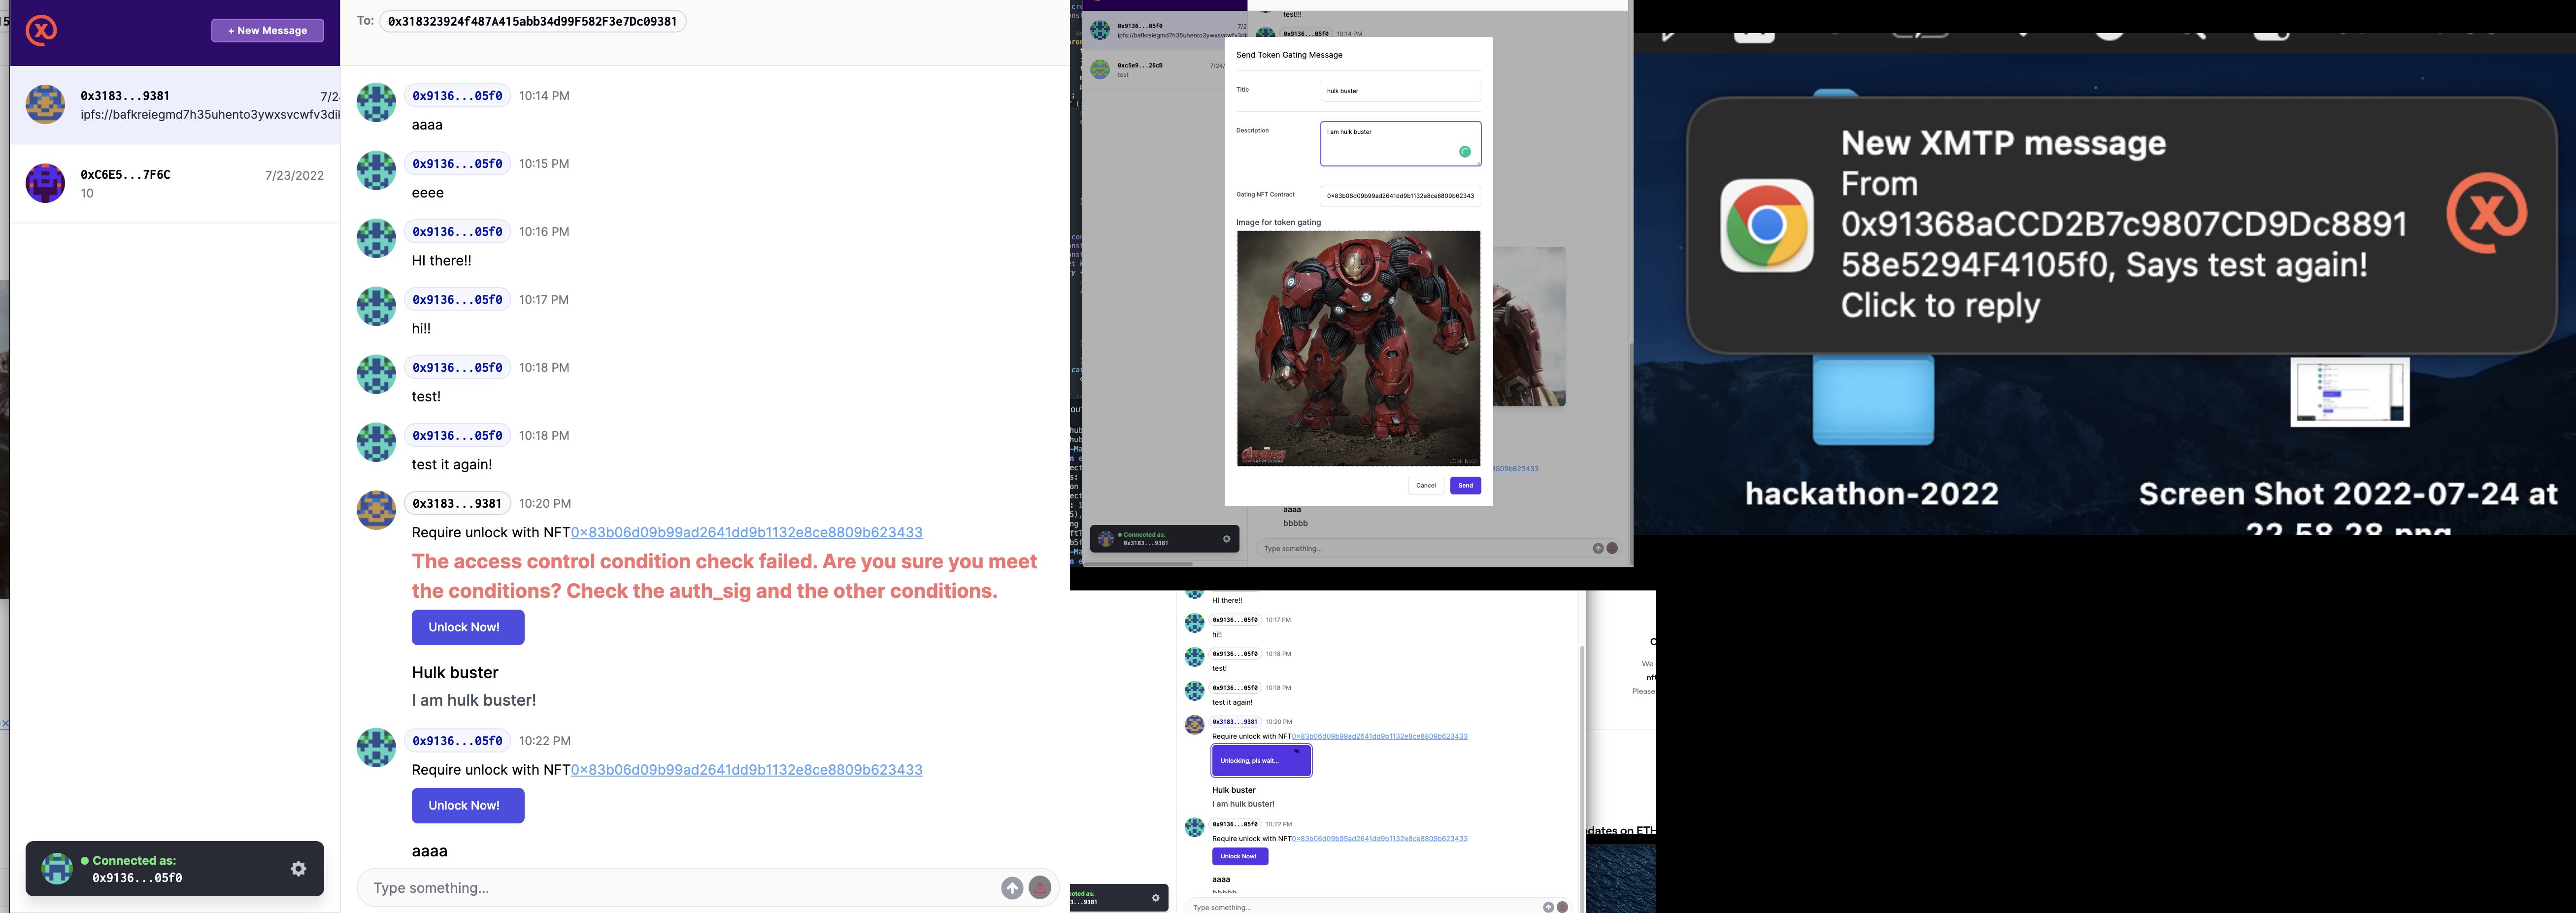Click NFT contract link above the Unlocking, pls wait button
This screenshot has height=913, width=2576.
coord(1380,737)
